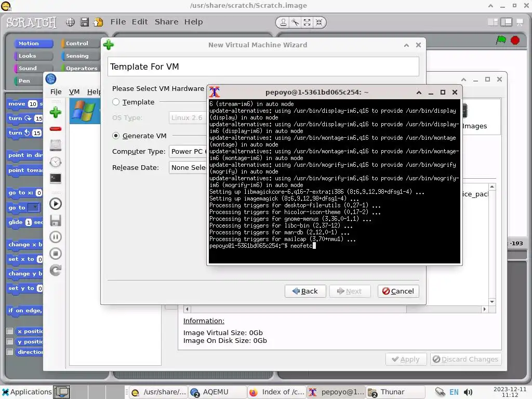The image size is (532, 399).
Task: Open Scratch Share menu
Action: (167, 22)
